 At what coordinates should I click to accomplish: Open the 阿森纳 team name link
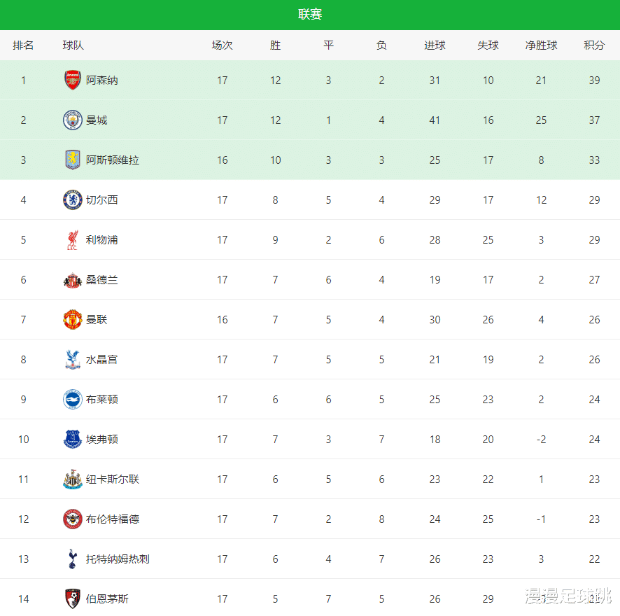point(102,80)
